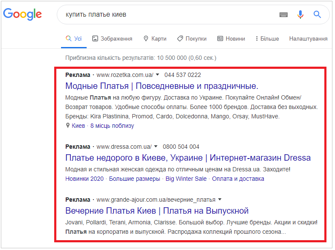The height and width of the screenshot is (250, 335).
Task: Click the 8 місць поблизу link
Action: [x=112, y=126]
